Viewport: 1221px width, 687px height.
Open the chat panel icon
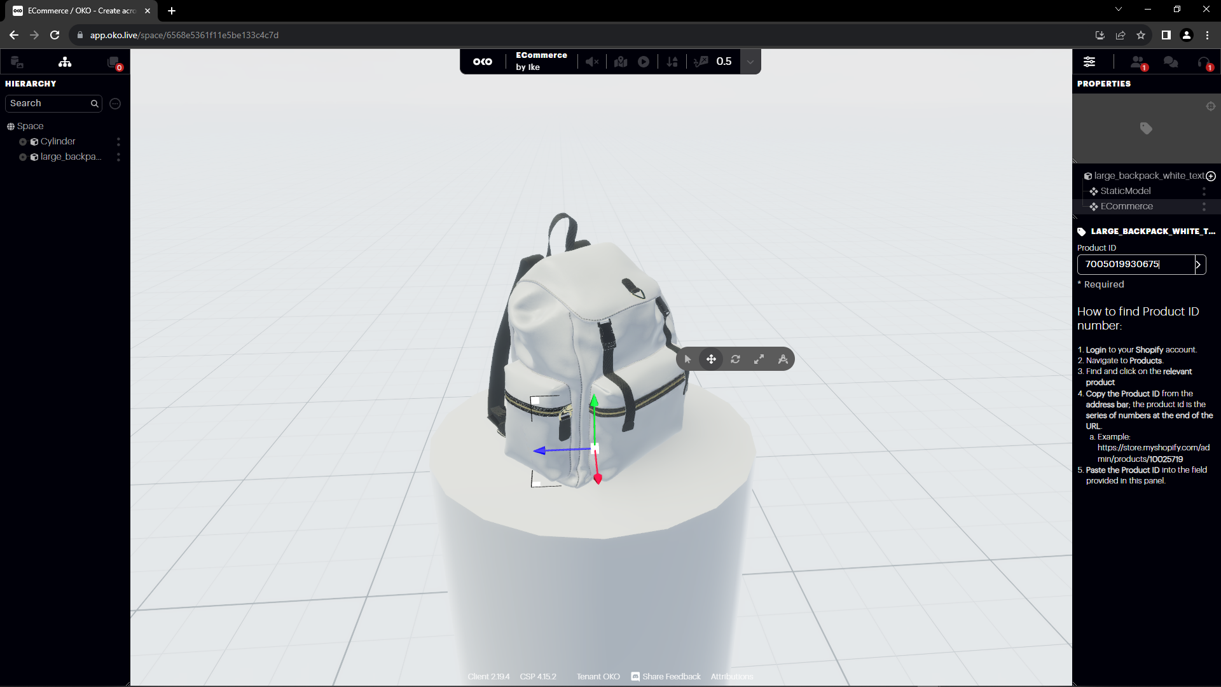1170,62
